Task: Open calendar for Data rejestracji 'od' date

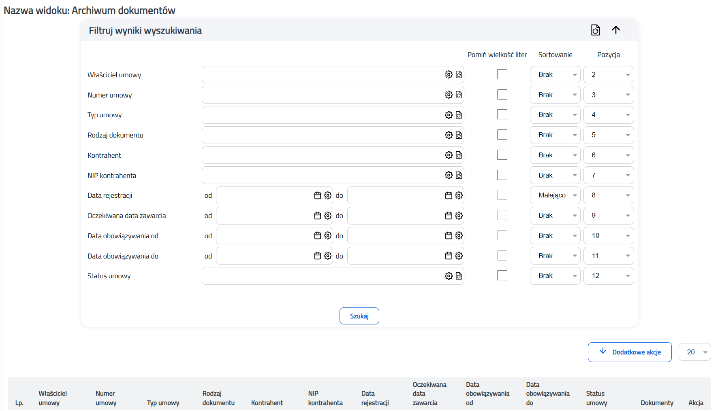Action: (x=318, y=195)
